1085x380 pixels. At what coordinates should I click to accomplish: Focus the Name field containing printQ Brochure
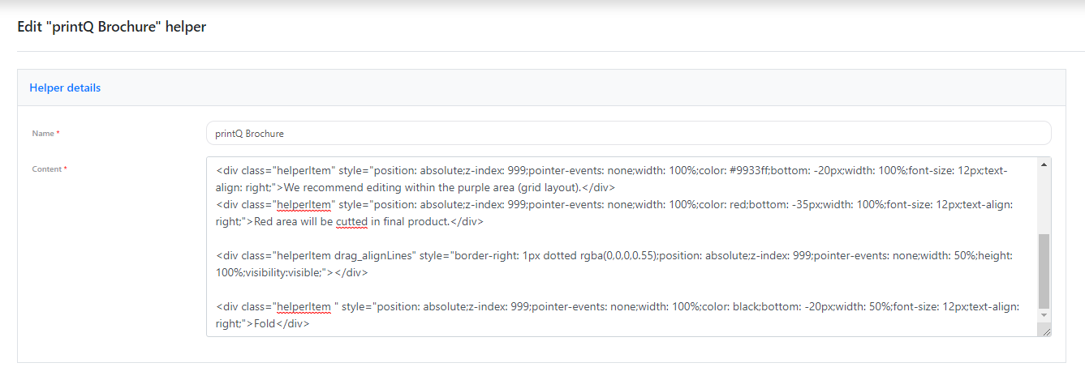pos(629,133)
